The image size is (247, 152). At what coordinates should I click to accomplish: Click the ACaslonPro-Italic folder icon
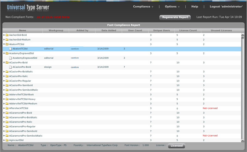[7, 76]
